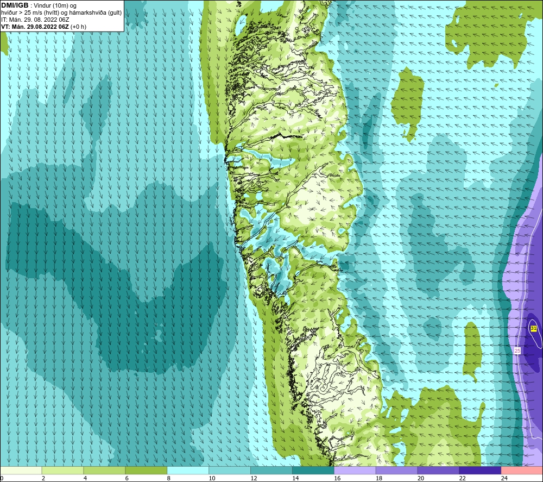
Task: Click the dark indigo 22–24 m/s legend swatch
Action: (x=480, y=470)
